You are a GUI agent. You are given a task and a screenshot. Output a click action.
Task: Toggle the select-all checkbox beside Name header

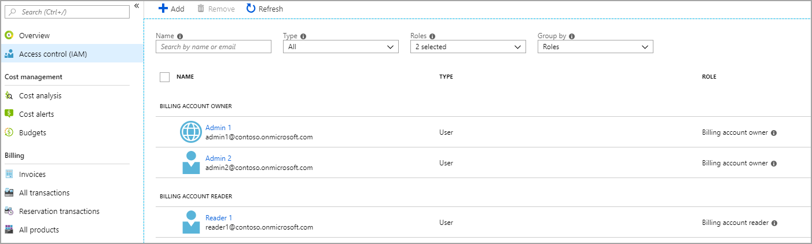(x=164, y=77)
